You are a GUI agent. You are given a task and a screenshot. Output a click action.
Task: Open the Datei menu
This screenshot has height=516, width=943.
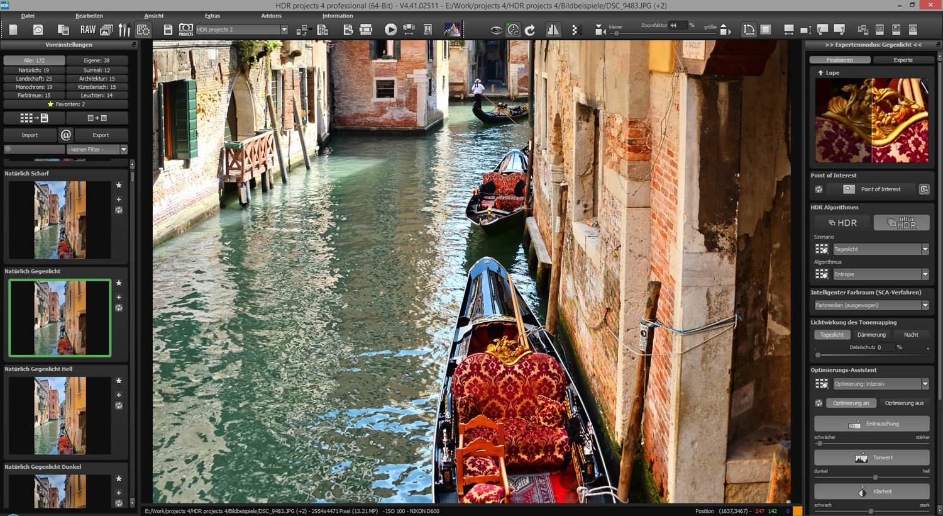[x=28, y=16]
